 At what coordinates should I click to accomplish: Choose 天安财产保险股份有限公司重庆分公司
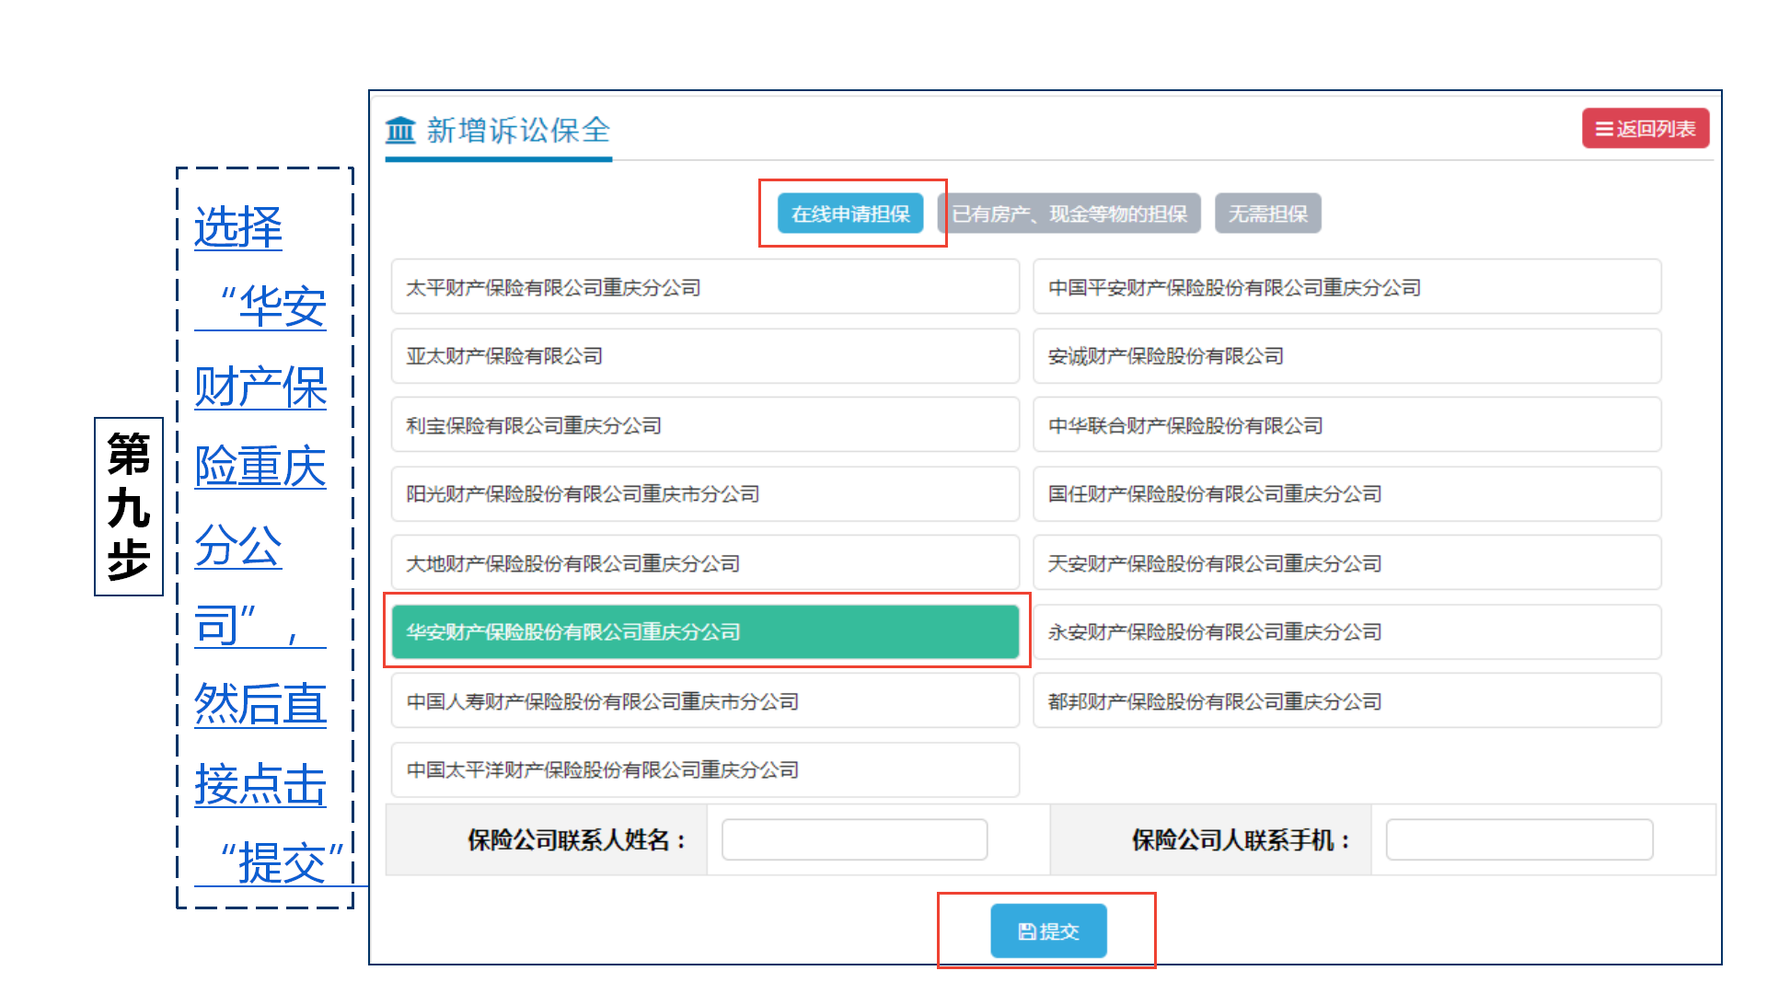tap(1346, 563)
